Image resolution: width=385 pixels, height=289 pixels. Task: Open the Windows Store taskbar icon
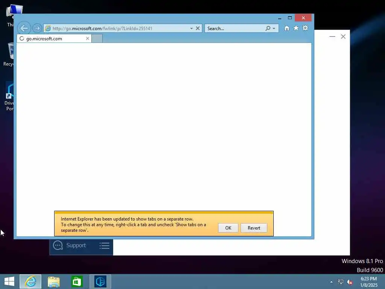(77, 281)
